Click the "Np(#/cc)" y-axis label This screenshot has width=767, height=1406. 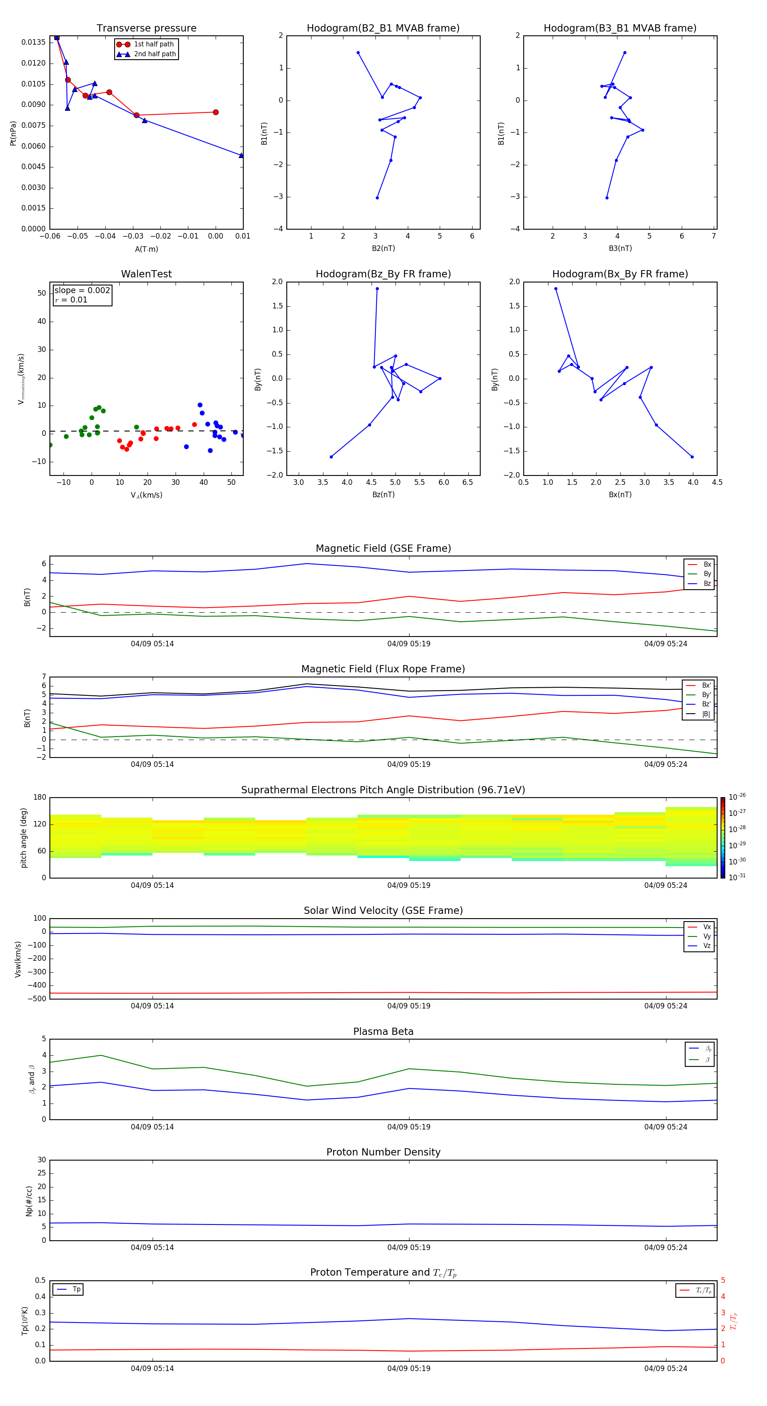[x=29, y=1200]
